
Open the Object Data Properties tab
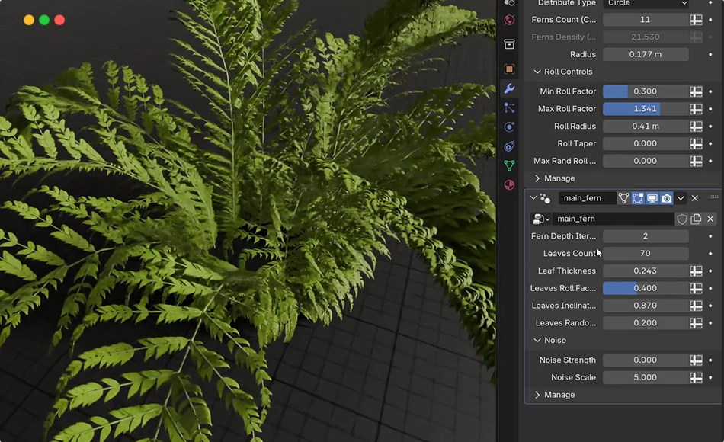509,165
